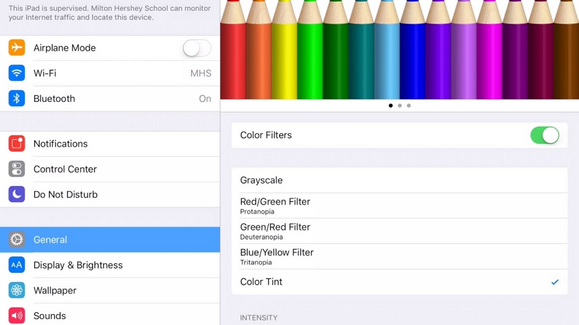Viewport: 579px width, 325px height.
Task: Tap the Bluetooth icon
Action: click(17, 98)
